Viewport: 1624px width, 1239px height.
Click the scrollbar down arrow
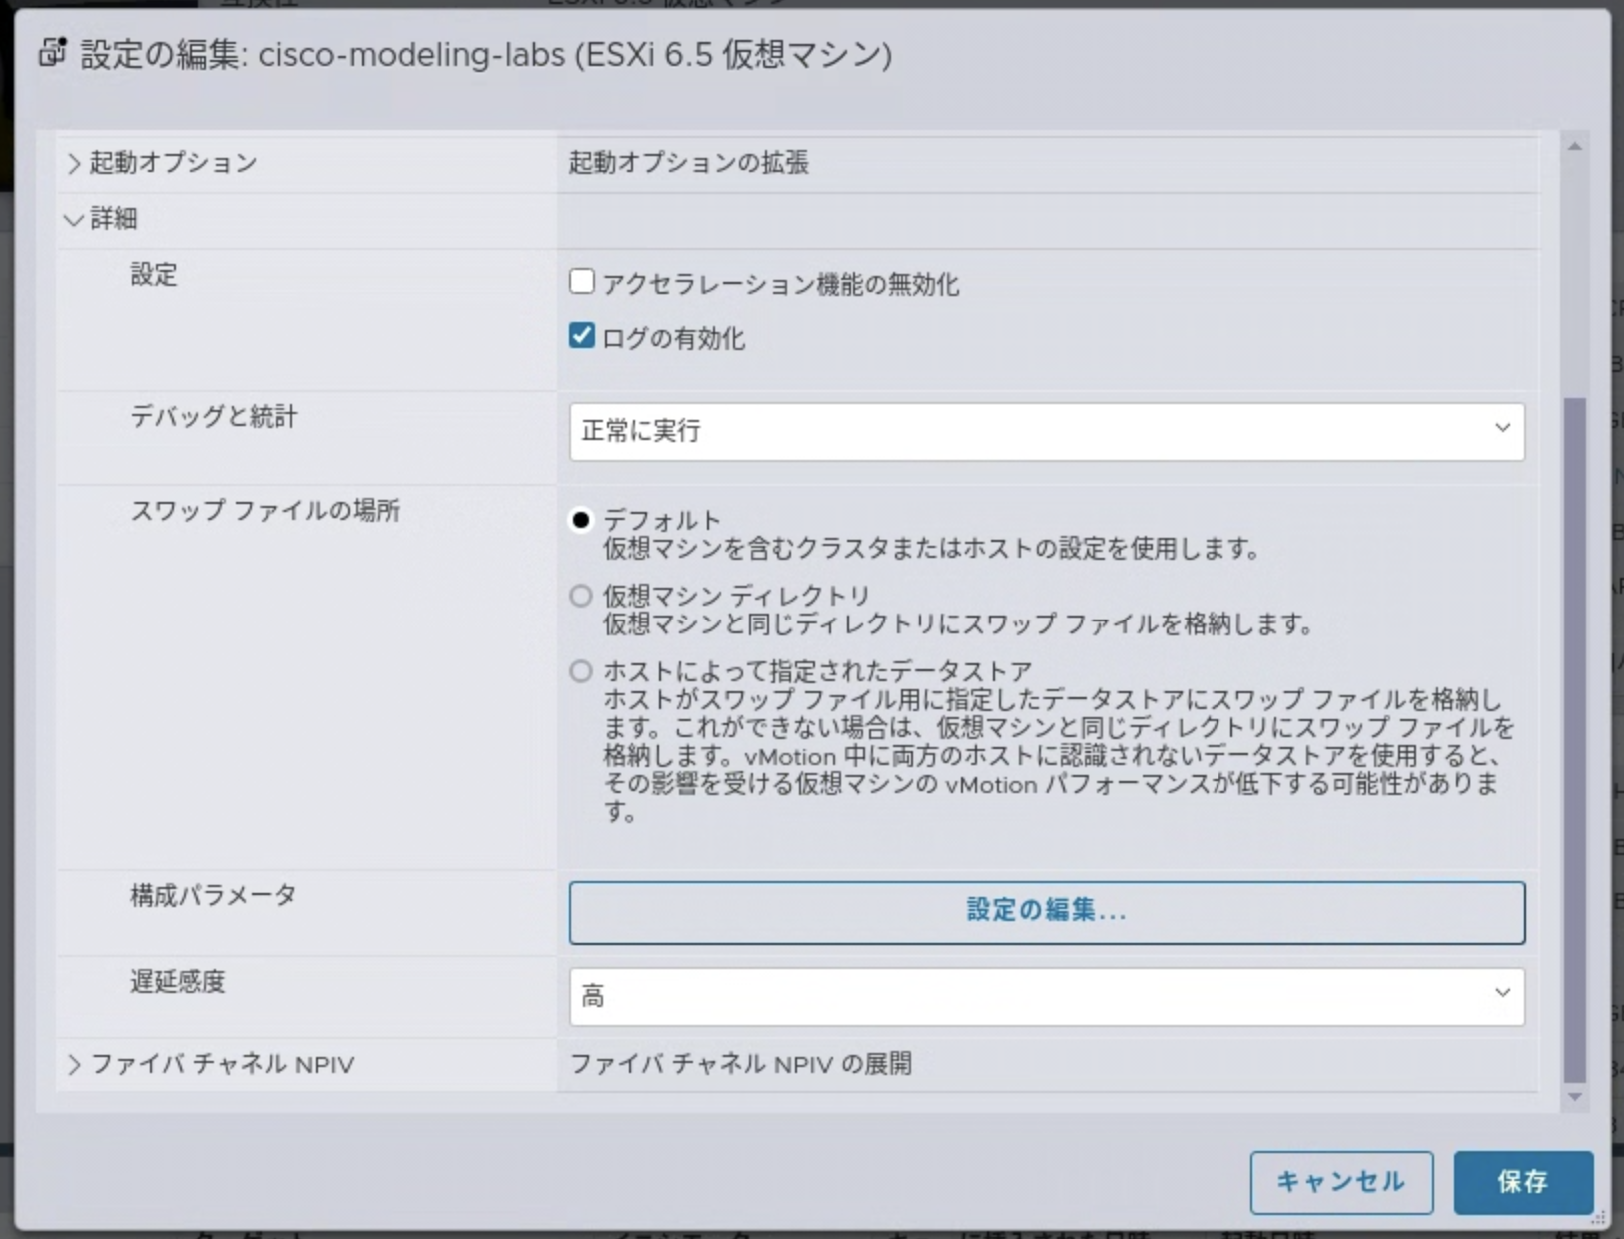click(1574, 1097)
